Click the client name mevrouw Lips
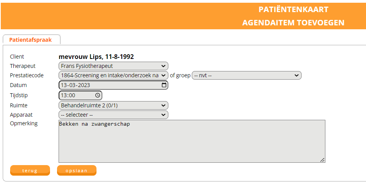Image resolution: width=366 pixels, height=185 pixels. (x=96, y=57)
